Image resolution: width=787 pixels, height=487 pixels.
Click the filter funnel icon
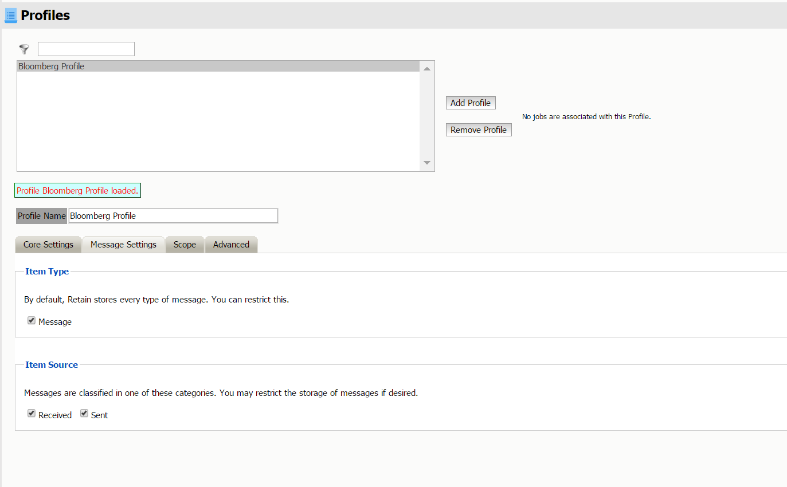click(x=24, y=49)
